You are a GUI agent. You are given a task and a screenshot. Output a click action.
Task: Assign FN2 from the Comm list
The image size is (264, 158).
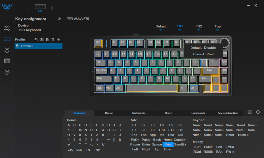click(97, 150)
